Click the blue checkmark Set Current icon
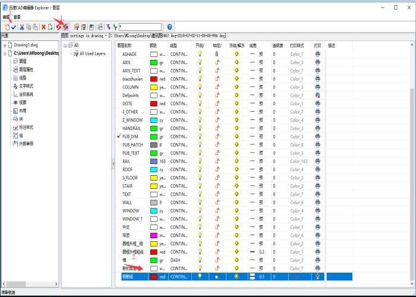This screenshot has width=416, height=297. [14, 27]
